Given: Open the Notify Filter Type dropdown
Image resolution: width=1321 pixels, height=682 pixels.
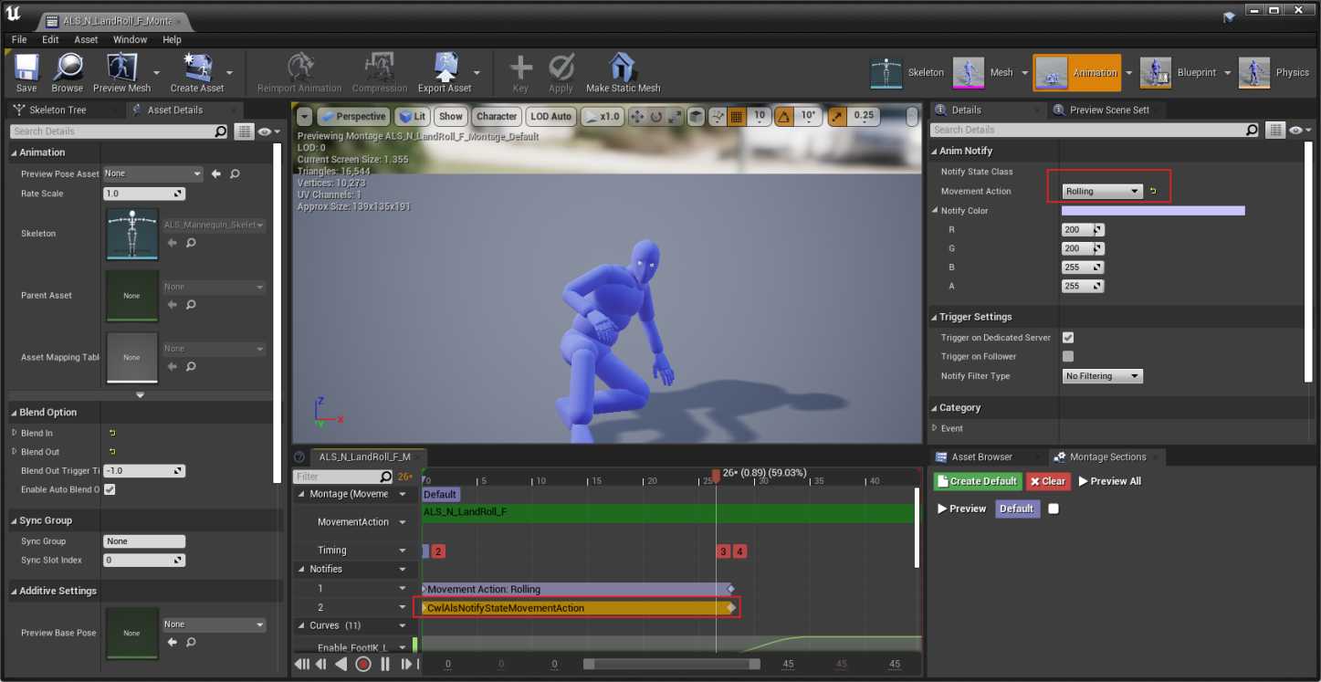Looking at the screenshot, I should click(x=1102, y=376).
